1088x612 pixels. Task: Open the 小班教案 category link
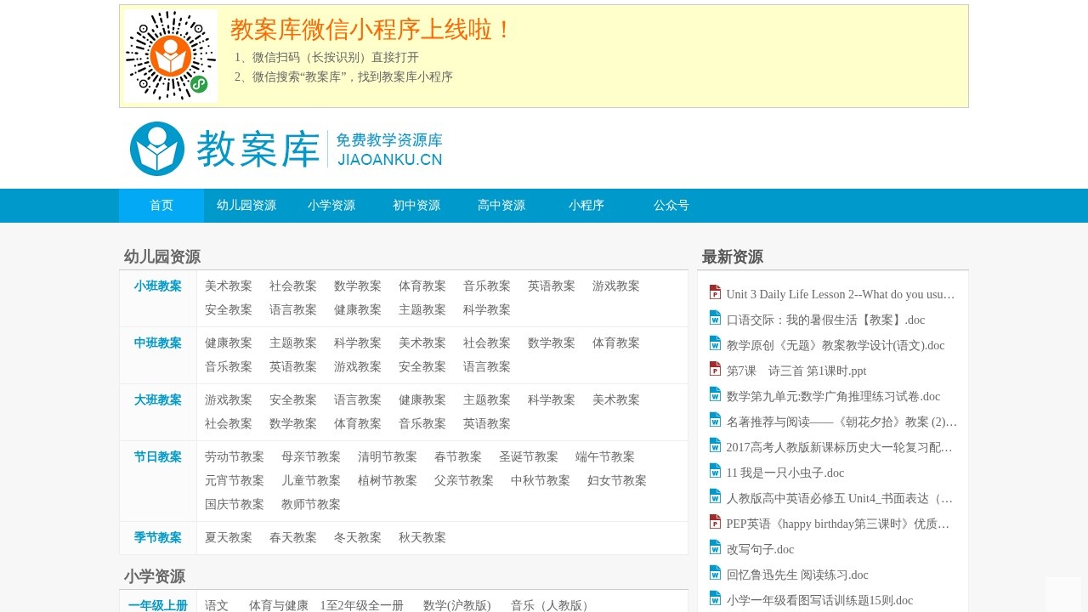coord(157,286)
